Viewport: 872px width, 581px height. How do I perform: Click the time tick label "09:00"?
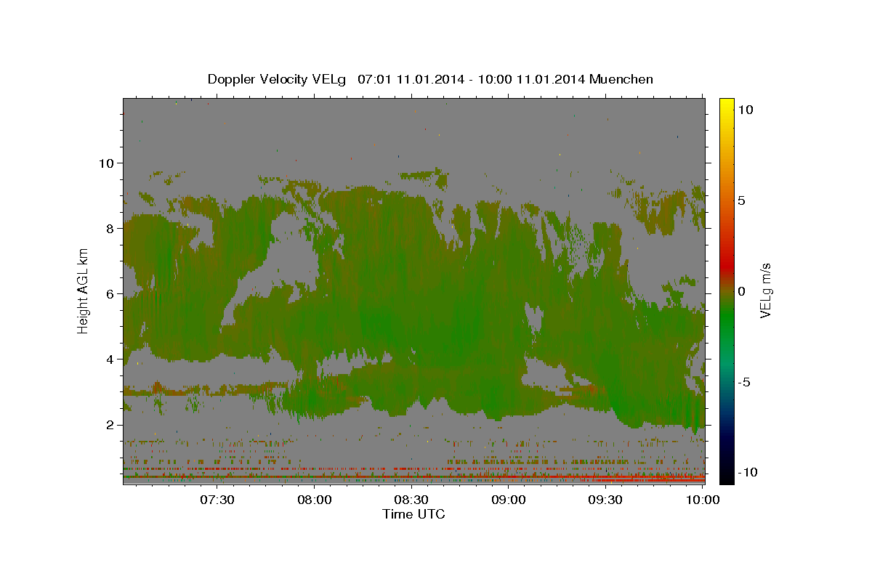tap(509, 500)
